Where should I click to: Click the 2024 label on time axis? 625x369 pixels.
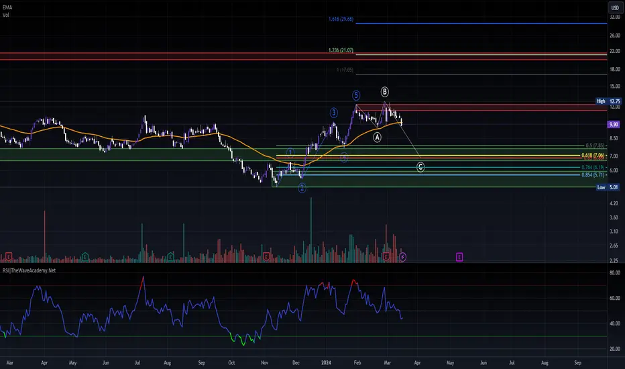(326, 362)
